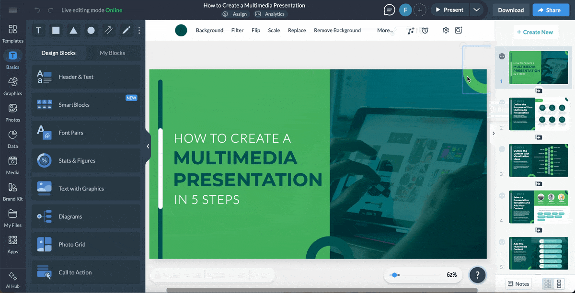Open Font Pairs category
This screenshot has height=293, width=575.
point(86,133)
